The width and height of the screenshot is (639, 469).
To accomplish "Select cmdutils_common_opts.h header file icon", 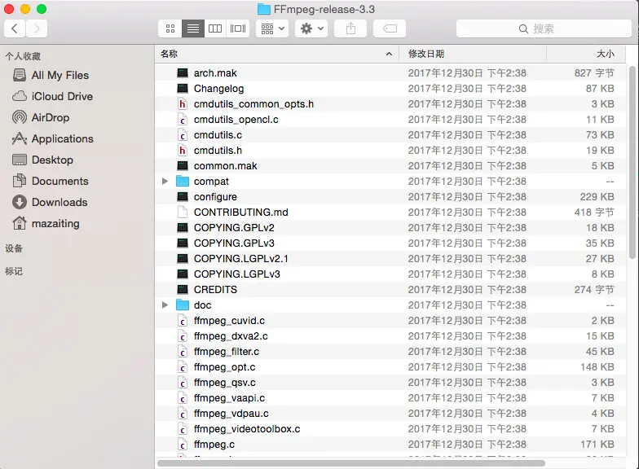I will [183, 104].
